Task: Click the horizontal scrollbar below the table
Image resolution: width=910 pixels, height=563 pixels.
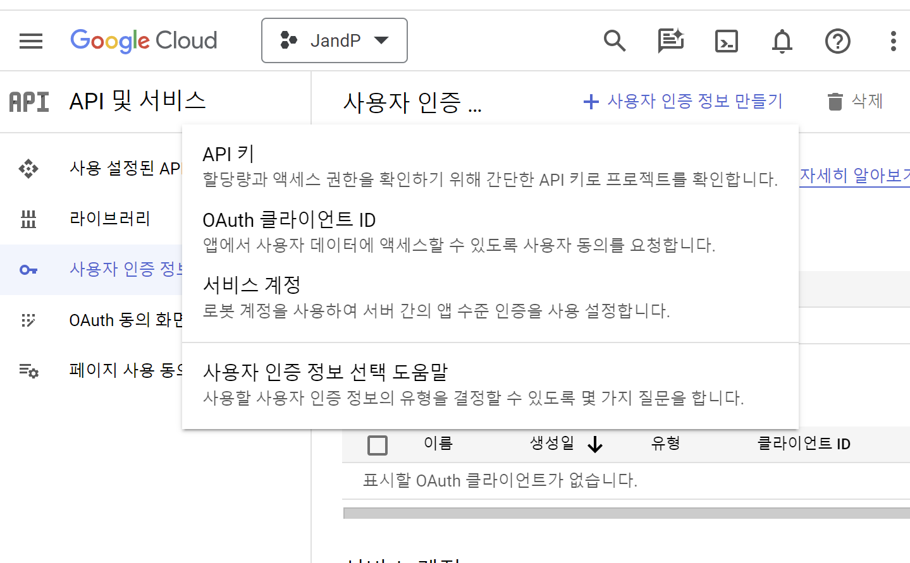Action: point(626,513)
